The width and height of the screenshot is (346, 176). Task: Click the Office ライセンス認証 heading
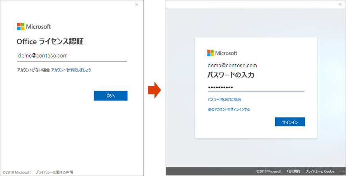pos(50,41)
